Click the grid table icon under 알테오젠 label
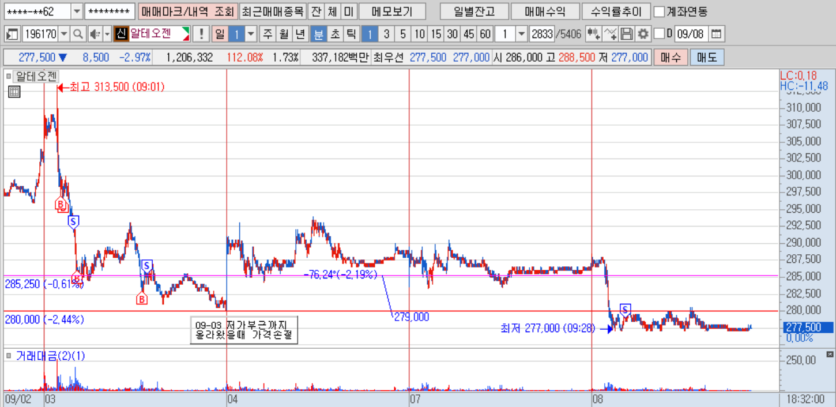Image resolution: width=836 pixels, height=407 pixels. (x=14, y=92)
